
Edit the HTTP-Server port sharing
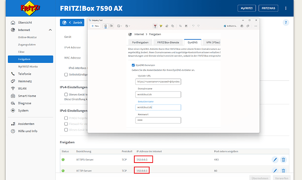[275, 170]
